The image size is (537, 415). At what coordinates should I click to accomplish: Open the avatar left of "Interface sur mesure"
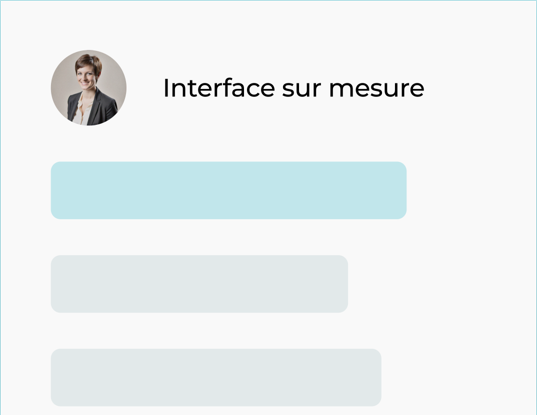coord(88,88)
